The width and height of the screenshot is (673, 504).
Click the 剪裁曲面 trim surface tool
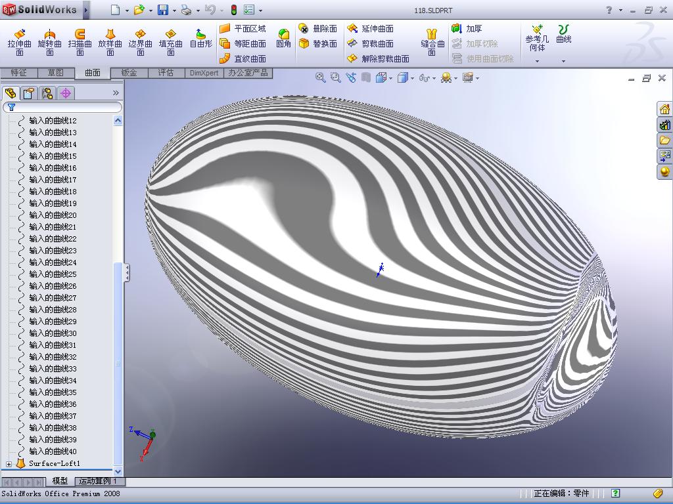point(371,44)
